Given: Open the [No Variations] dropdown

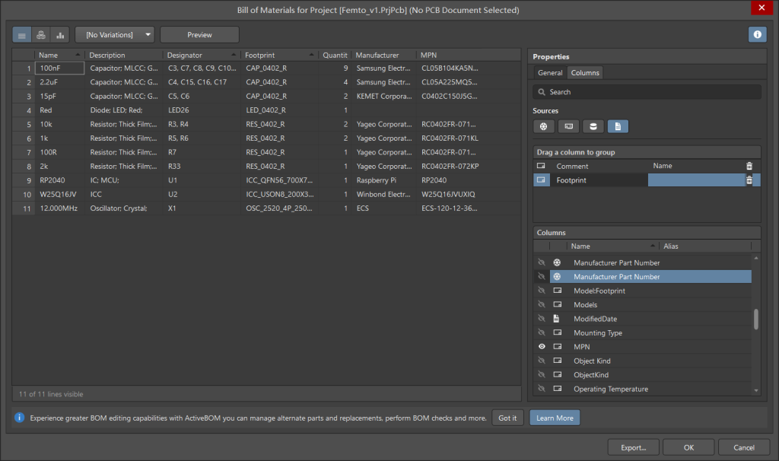Looking at the screenshot, I should [x=115, y=35].
